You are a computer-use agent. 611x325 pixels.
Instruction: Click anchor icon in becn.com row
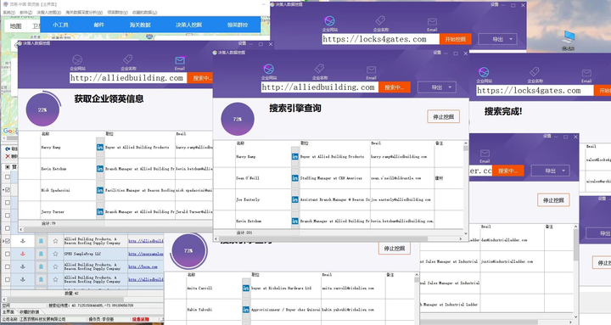point(23,266)
